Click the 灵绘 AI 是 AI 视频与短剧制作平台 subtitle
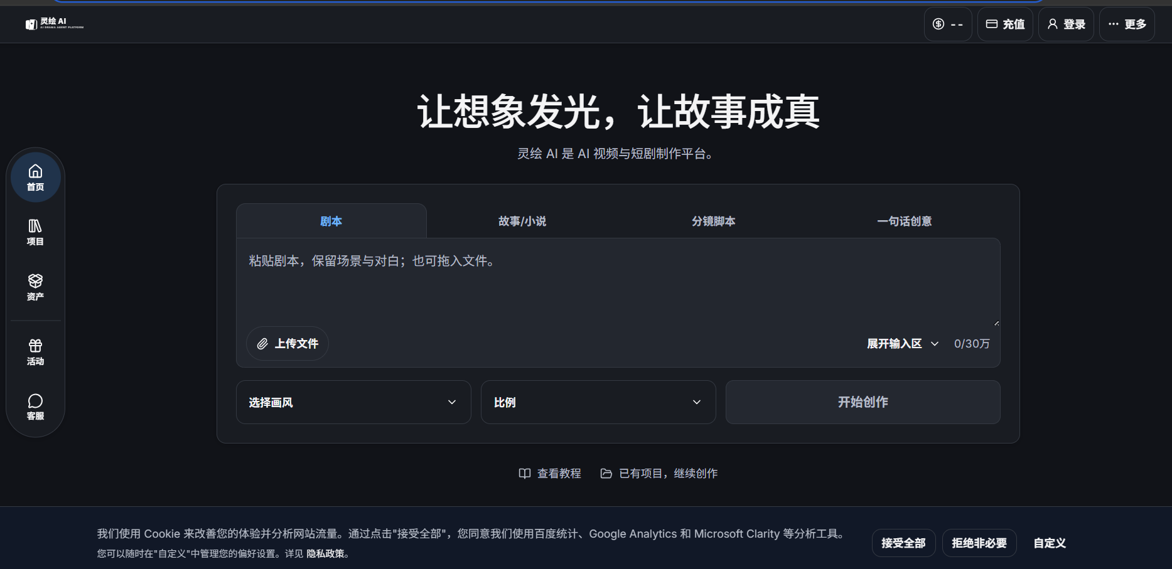This screenshot has height=569, width=1172. [x=615, y=154]
